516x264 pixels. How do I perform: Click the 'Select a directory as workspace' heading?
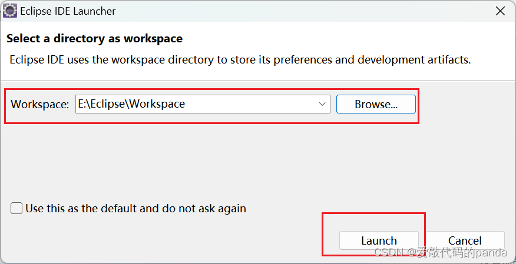94,38
